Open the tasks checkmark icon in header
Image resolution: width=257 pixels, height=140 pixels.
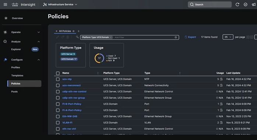point(245,4)
